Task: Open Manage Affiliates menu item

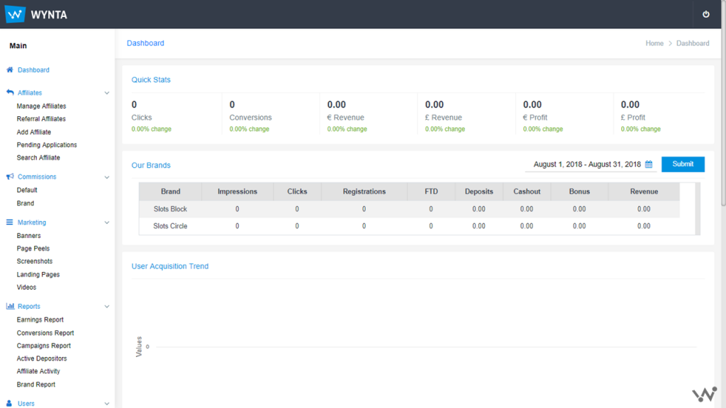Action: point(41,106)
